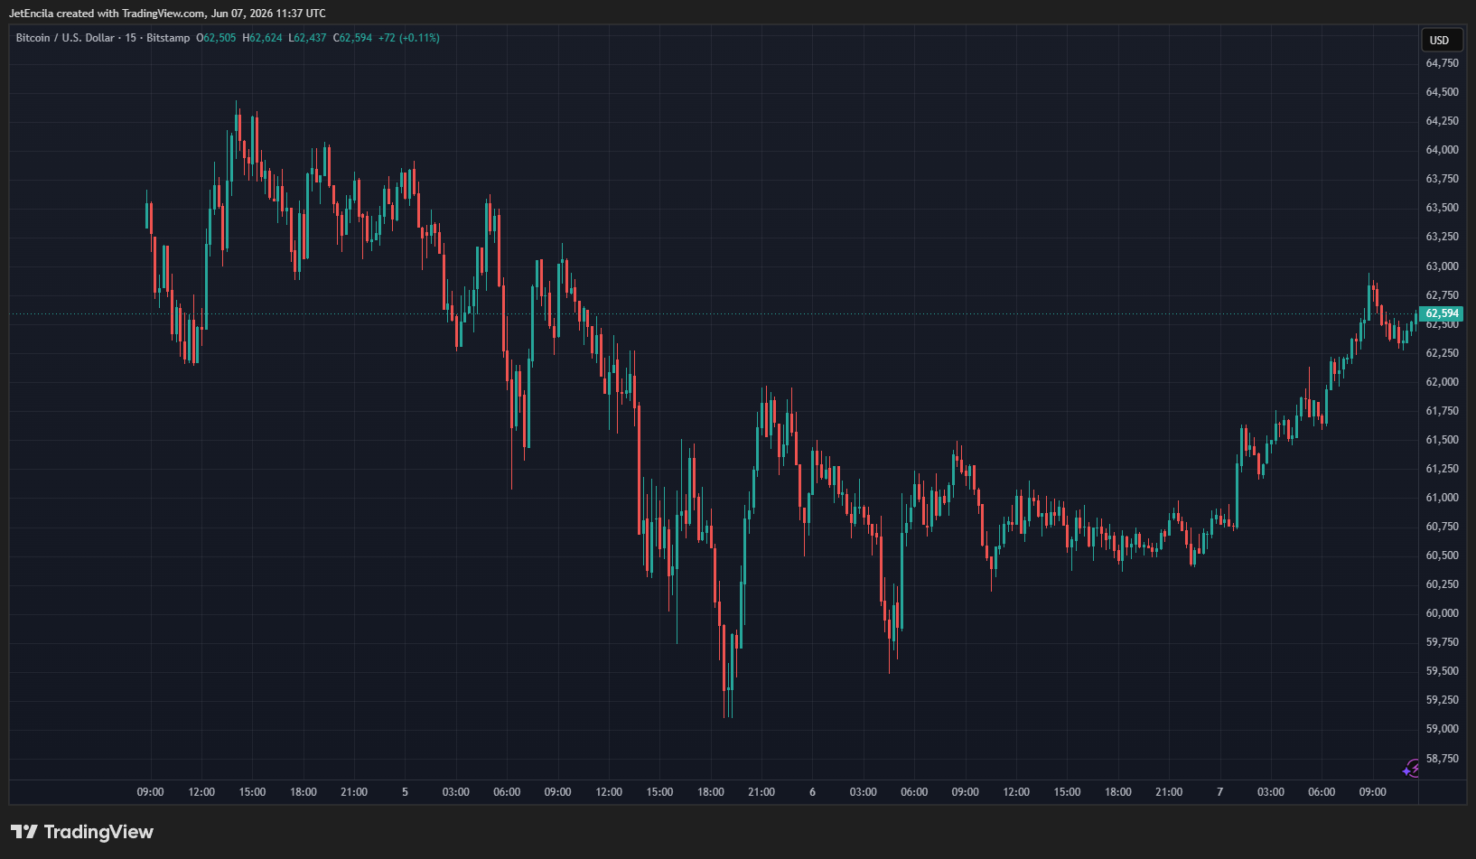The width and height of the screenshot is (1476, 859).
Task: Click date label "5" on the time axis
Action: click(x=405, y=792)
